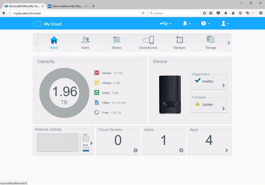
Task: Click the address bar URL field
Action: (x=76, y=13)
